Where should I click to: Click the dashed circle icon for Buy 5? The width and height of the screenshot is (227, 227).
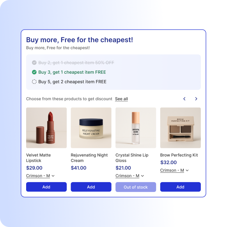pos(34,82)
